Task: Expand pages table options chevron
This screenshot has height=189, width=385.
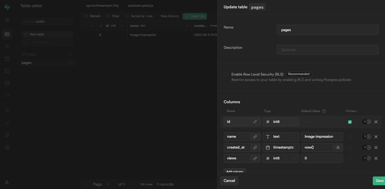Action: [71, 63]
